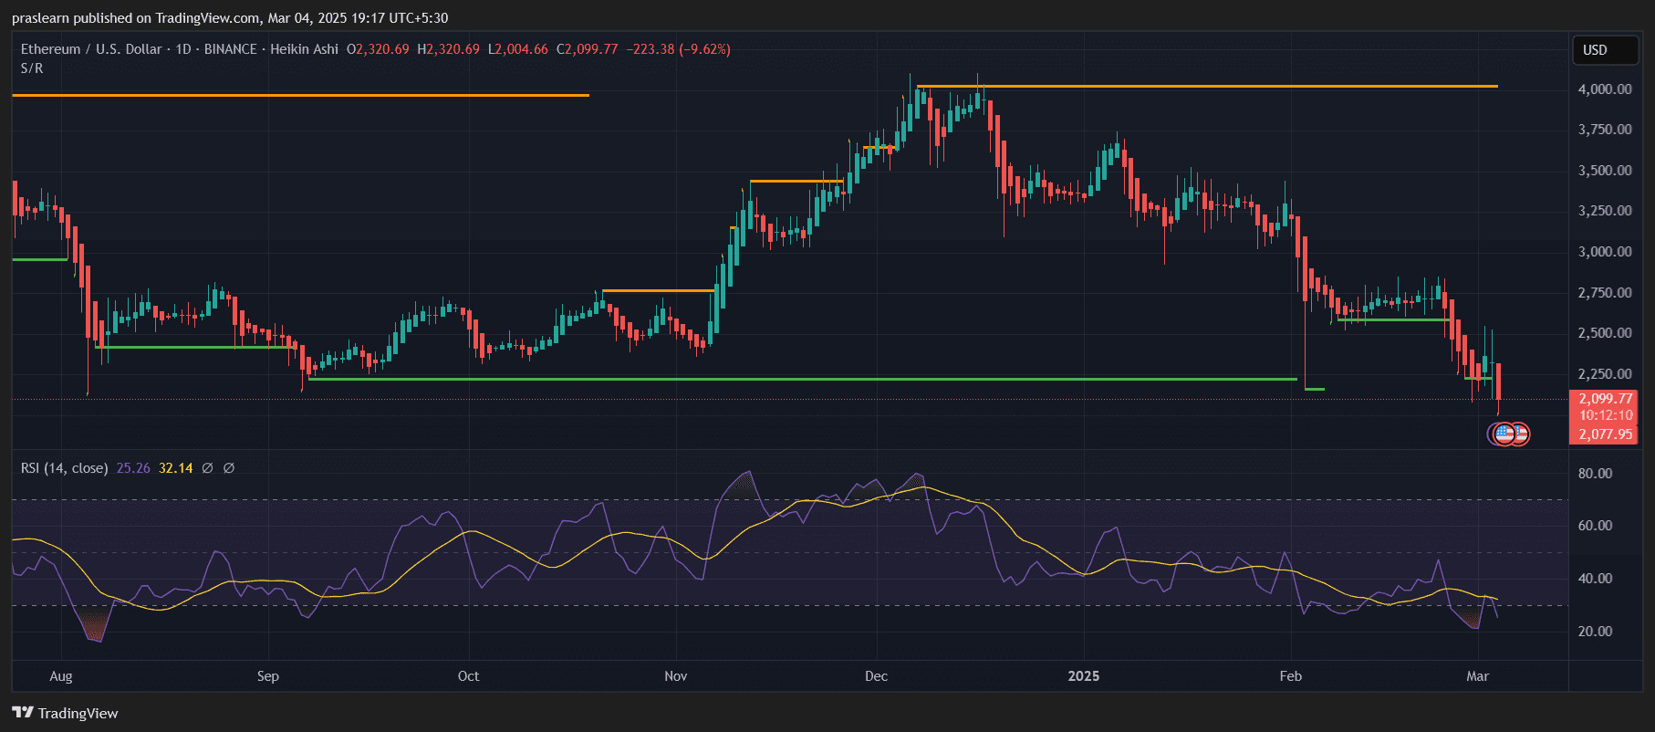
Task: Click the Mar label on time axis
Action: 1477,676
